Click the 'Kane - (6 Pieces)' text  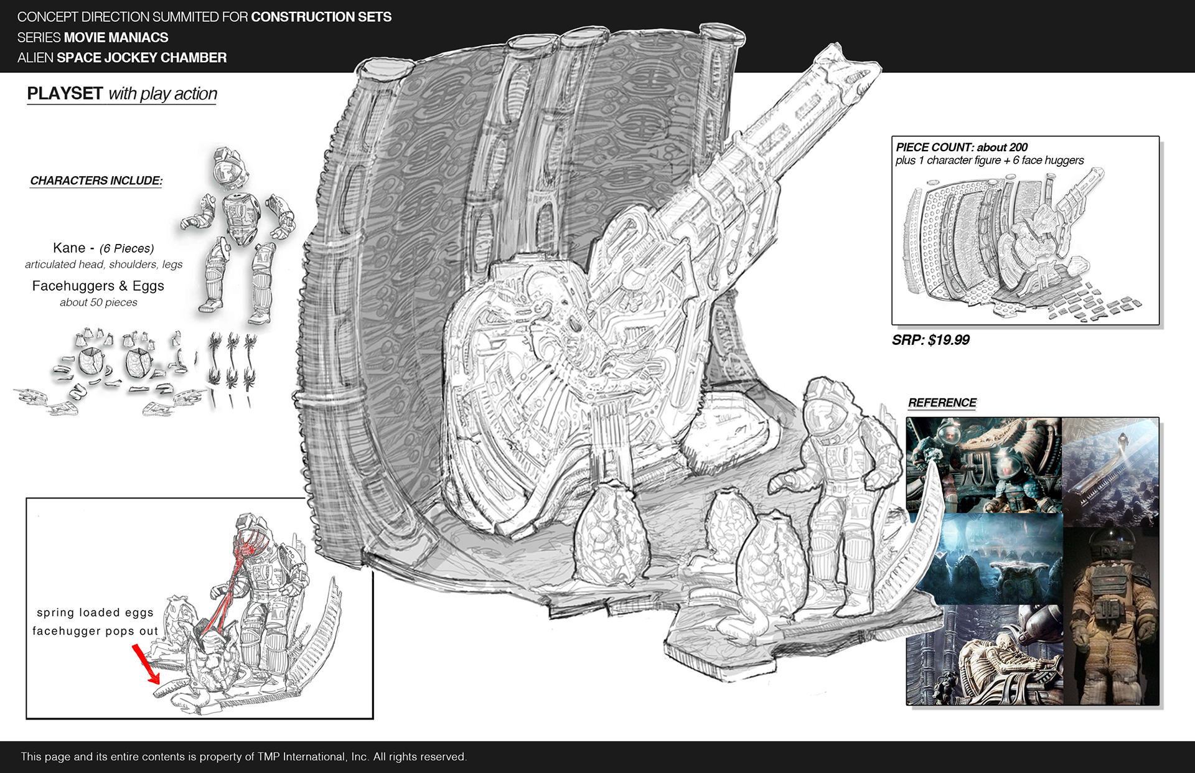[x=103, y=248]
